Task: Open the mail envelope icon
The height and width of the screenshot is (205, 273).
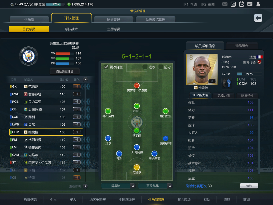Action: coord(224,4)
